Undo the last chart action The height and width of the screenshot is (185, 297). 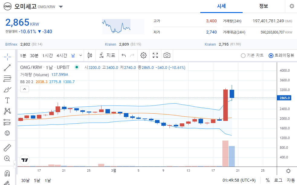tap(124, 55)
